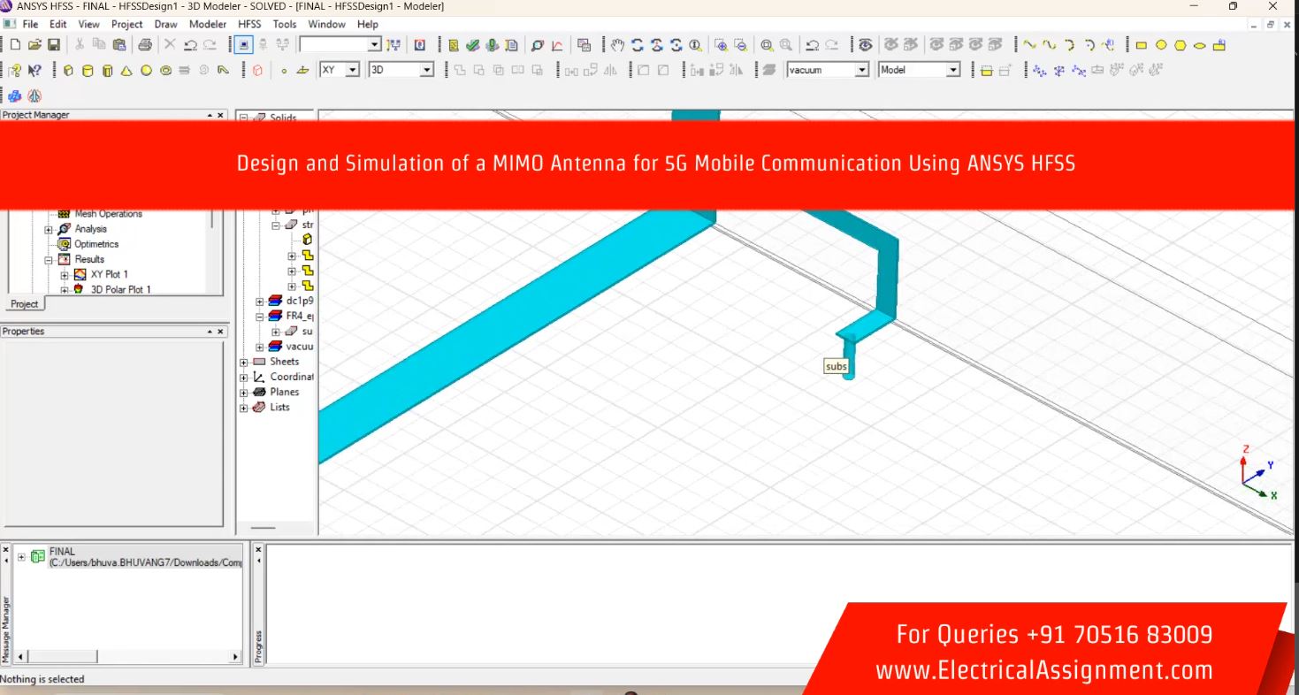Open the Modeler menu
The image size is (1299, 695).
208,25
